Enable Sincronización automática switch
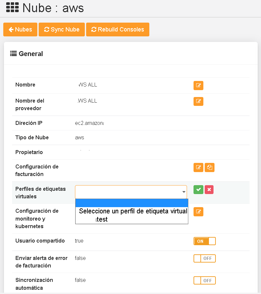The image size is (261, 294). (x=205, y=281)
